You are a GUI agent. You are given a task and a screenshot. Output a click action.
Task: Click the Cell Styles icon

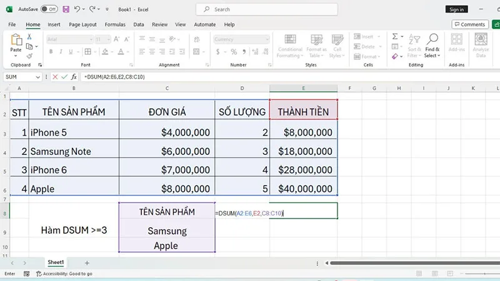coord(337,39)
